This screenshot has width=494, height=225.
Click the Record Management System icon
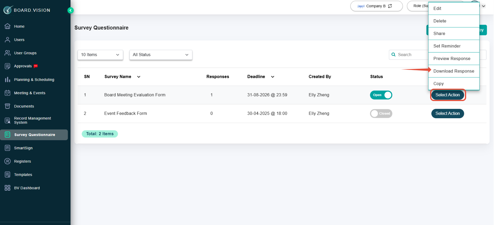point(8,121)
